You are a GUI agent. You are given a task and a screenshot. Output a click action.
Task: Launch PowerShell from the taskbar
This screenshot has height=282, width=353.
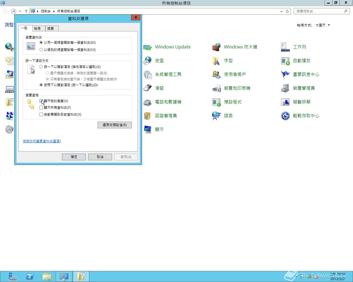click(x=30, y=276)
